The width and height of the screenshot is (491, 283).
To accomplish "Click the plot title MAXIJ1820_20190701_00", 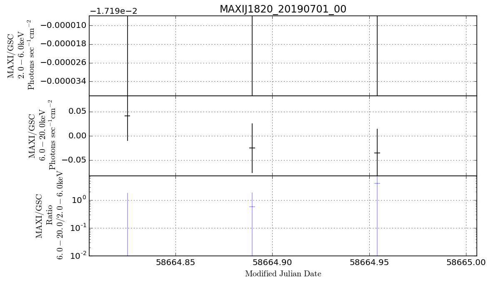I will click(283, 9).
